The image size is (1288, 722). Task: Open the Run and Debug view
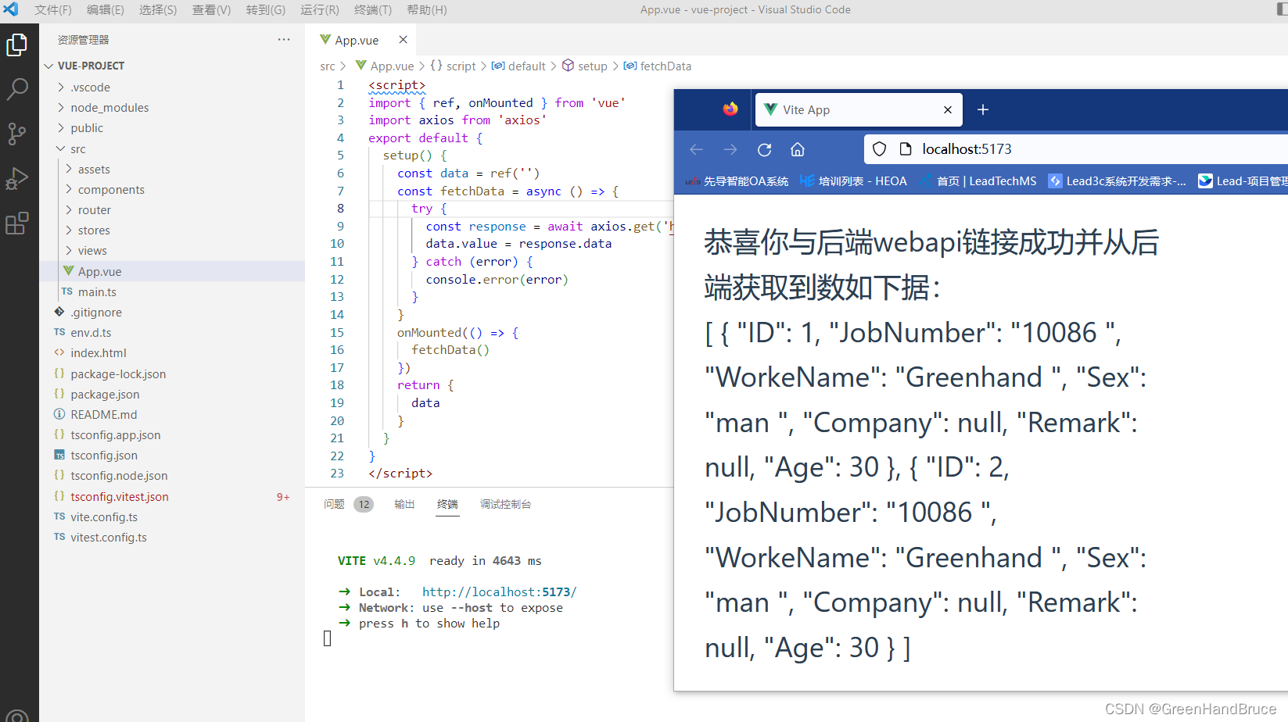point(17,179)
